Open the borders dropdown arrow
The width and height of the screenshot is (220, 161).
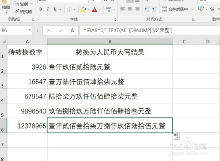coord(75,9)
